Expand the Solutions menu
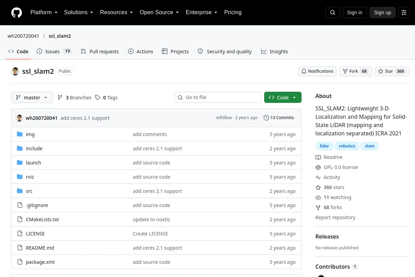 [x=79, y=12]
